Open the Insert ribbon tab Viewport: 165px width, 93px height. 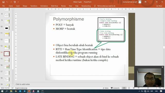18,6
